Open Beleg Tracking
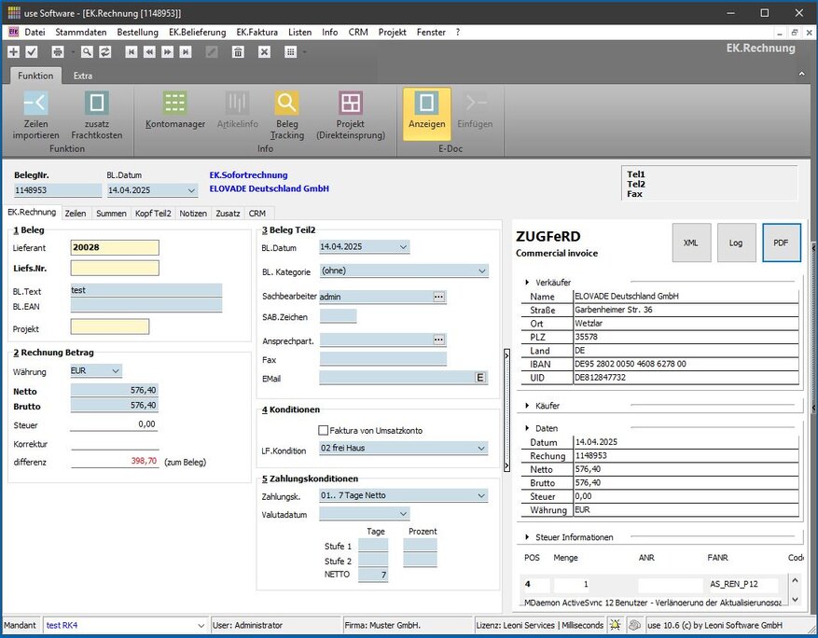This screenshot has height=638, width=818. coord(286,103)
